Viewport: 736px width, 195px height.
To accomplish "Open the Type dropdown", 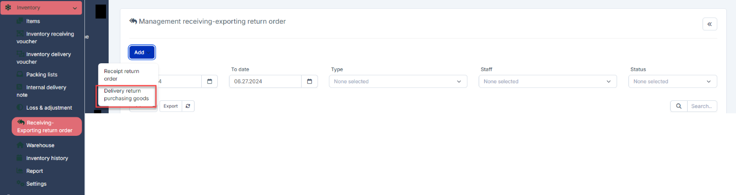I will coord(398,81).
